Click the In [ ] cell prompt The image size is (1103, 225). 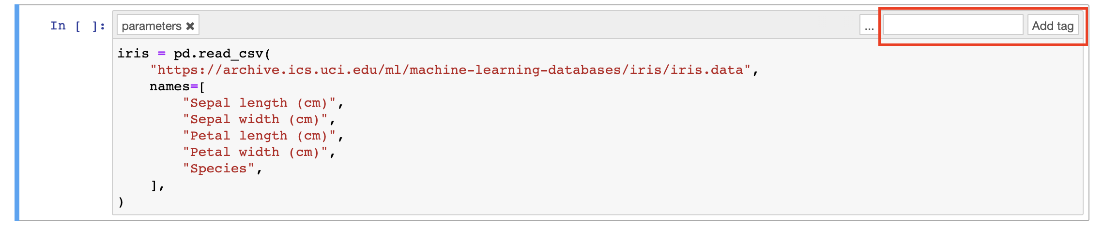[x=77, y=26]
